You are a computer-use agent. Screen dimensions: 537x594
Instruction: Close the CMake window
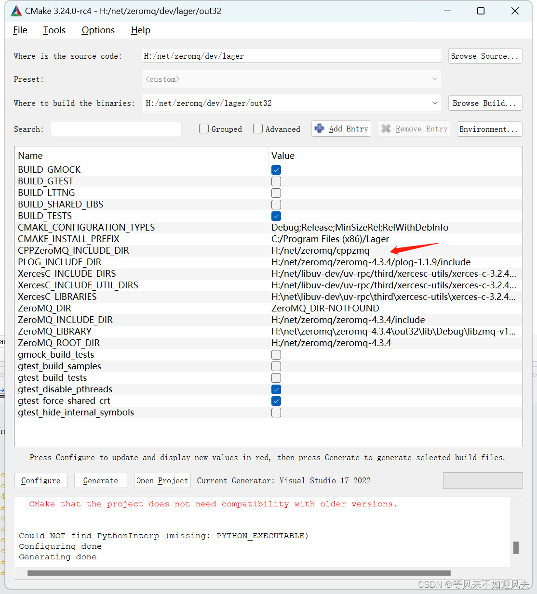pyautogui.click(x=515, y=11)
